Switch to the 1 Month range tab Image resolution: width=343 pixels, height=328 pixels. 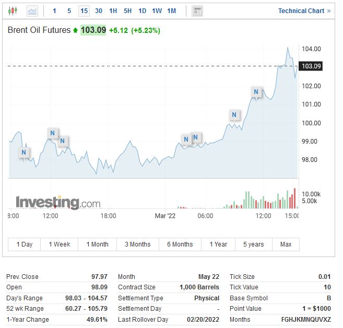[x=98, y=244]
